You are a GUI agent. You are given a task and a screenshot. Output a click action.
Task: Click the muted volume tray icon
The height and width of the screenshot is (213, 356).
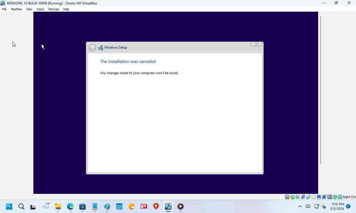click(324, 206)
